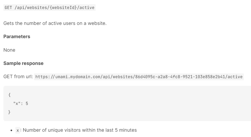
Task: Click the inline x code in bullet
Action: click(18, 130)
